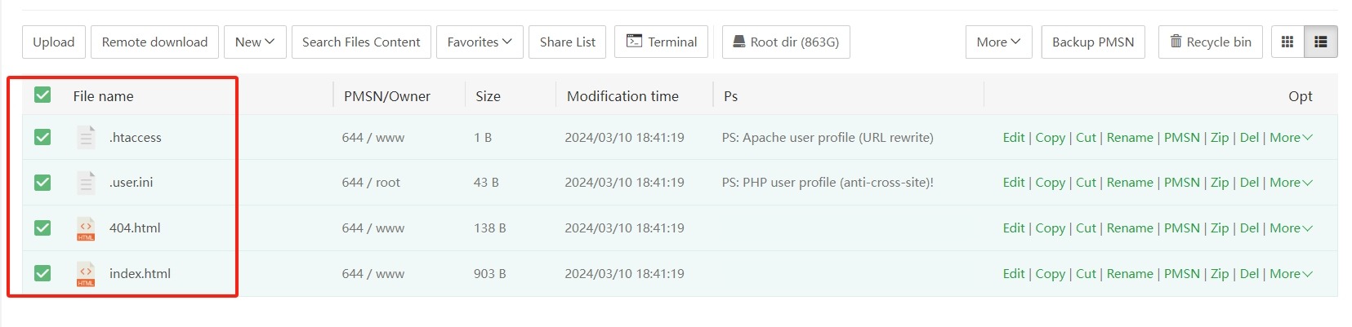Click Edit link for .htaccess
Image resolution: width=1352 pixels, height=327 pixels.
(1013, 137)
